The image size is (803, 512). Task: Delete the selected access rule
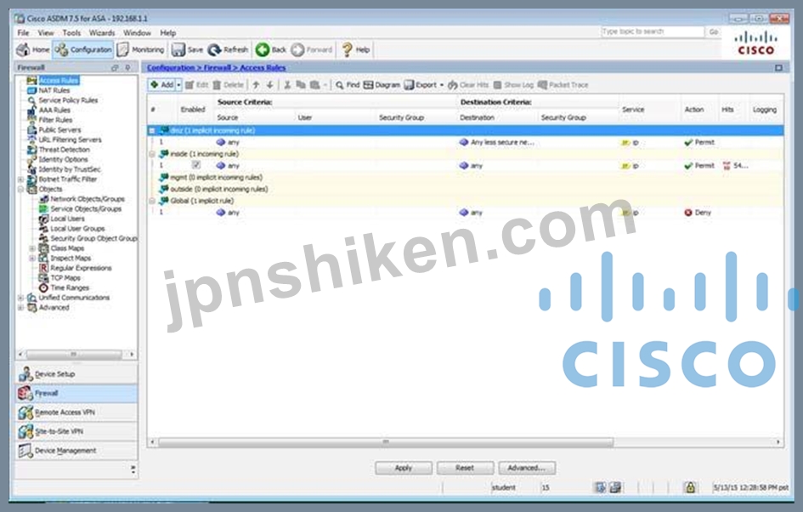228,84
